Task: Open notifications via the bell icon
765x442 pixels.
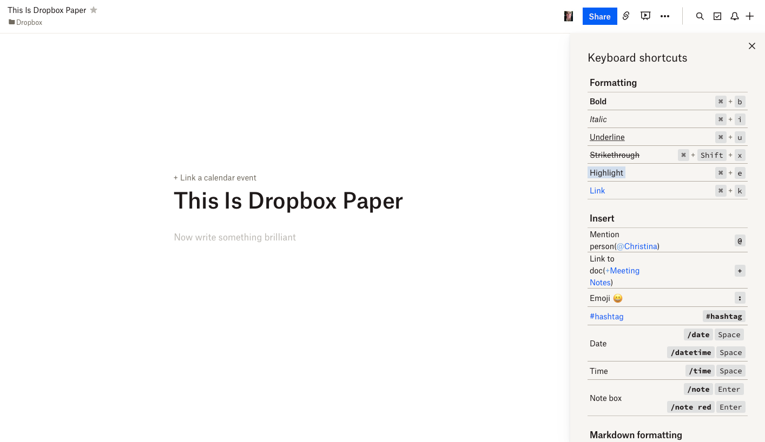Action: coord(734,16)
